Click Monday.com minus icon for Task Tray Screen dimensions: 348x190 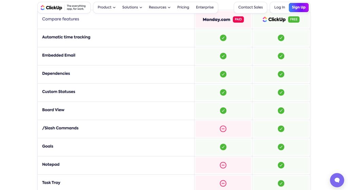(x=223, y=184)
